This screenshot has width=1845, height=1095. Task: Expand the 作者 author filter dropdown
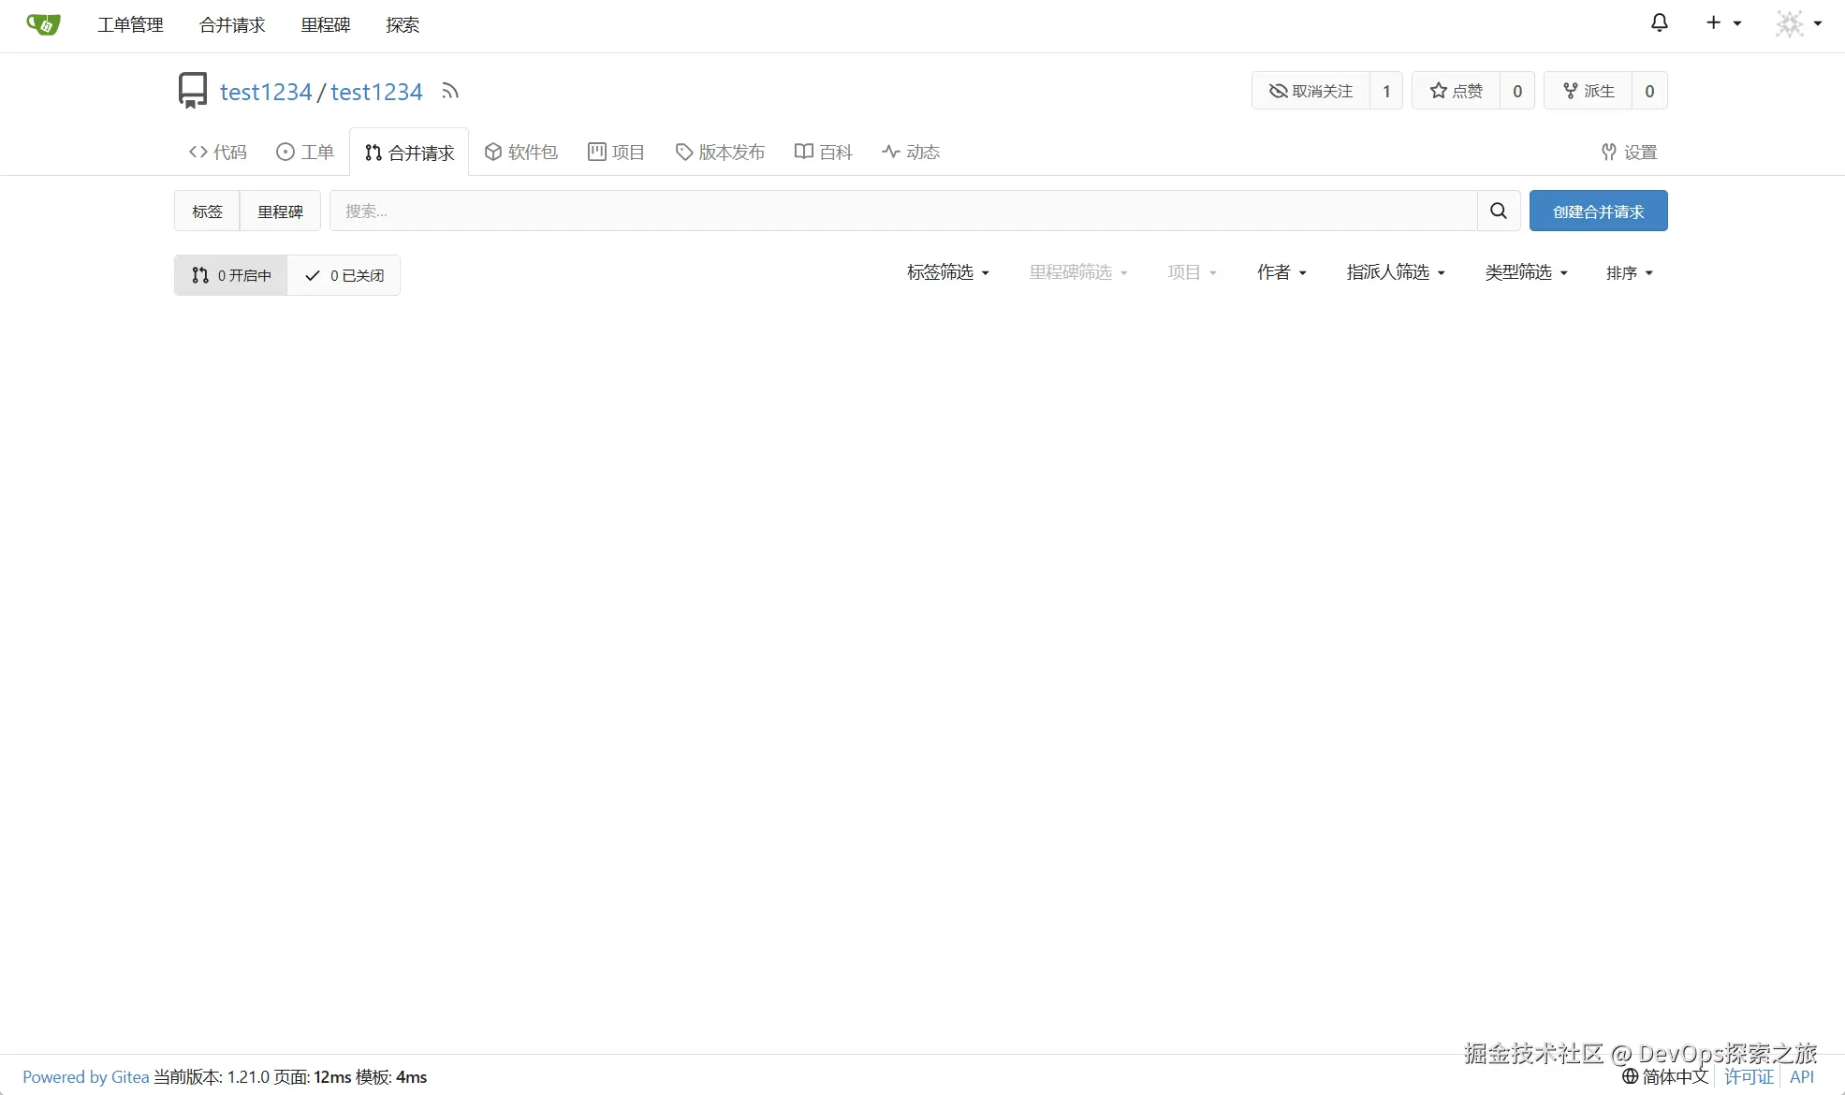point(1281,272)
